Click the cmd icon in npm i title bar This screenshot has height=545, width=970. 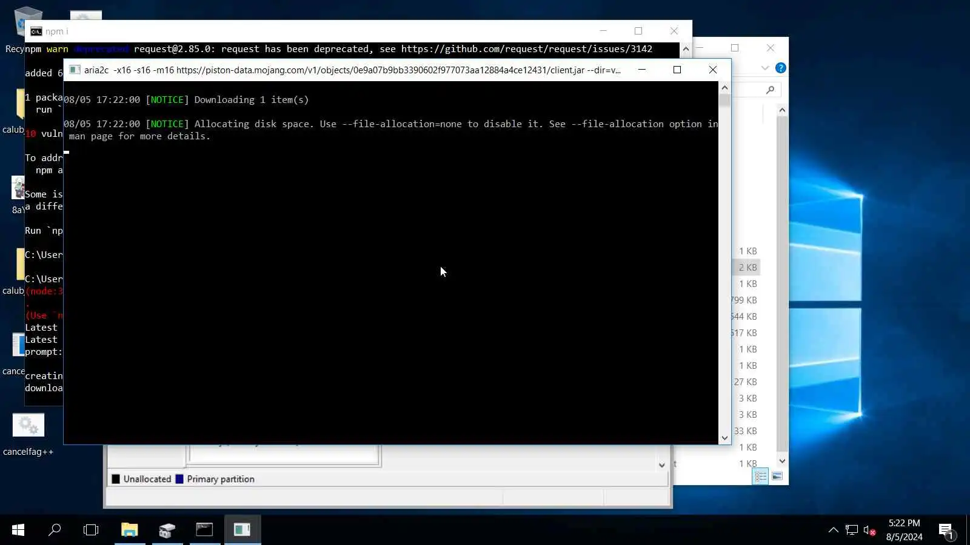36,31
